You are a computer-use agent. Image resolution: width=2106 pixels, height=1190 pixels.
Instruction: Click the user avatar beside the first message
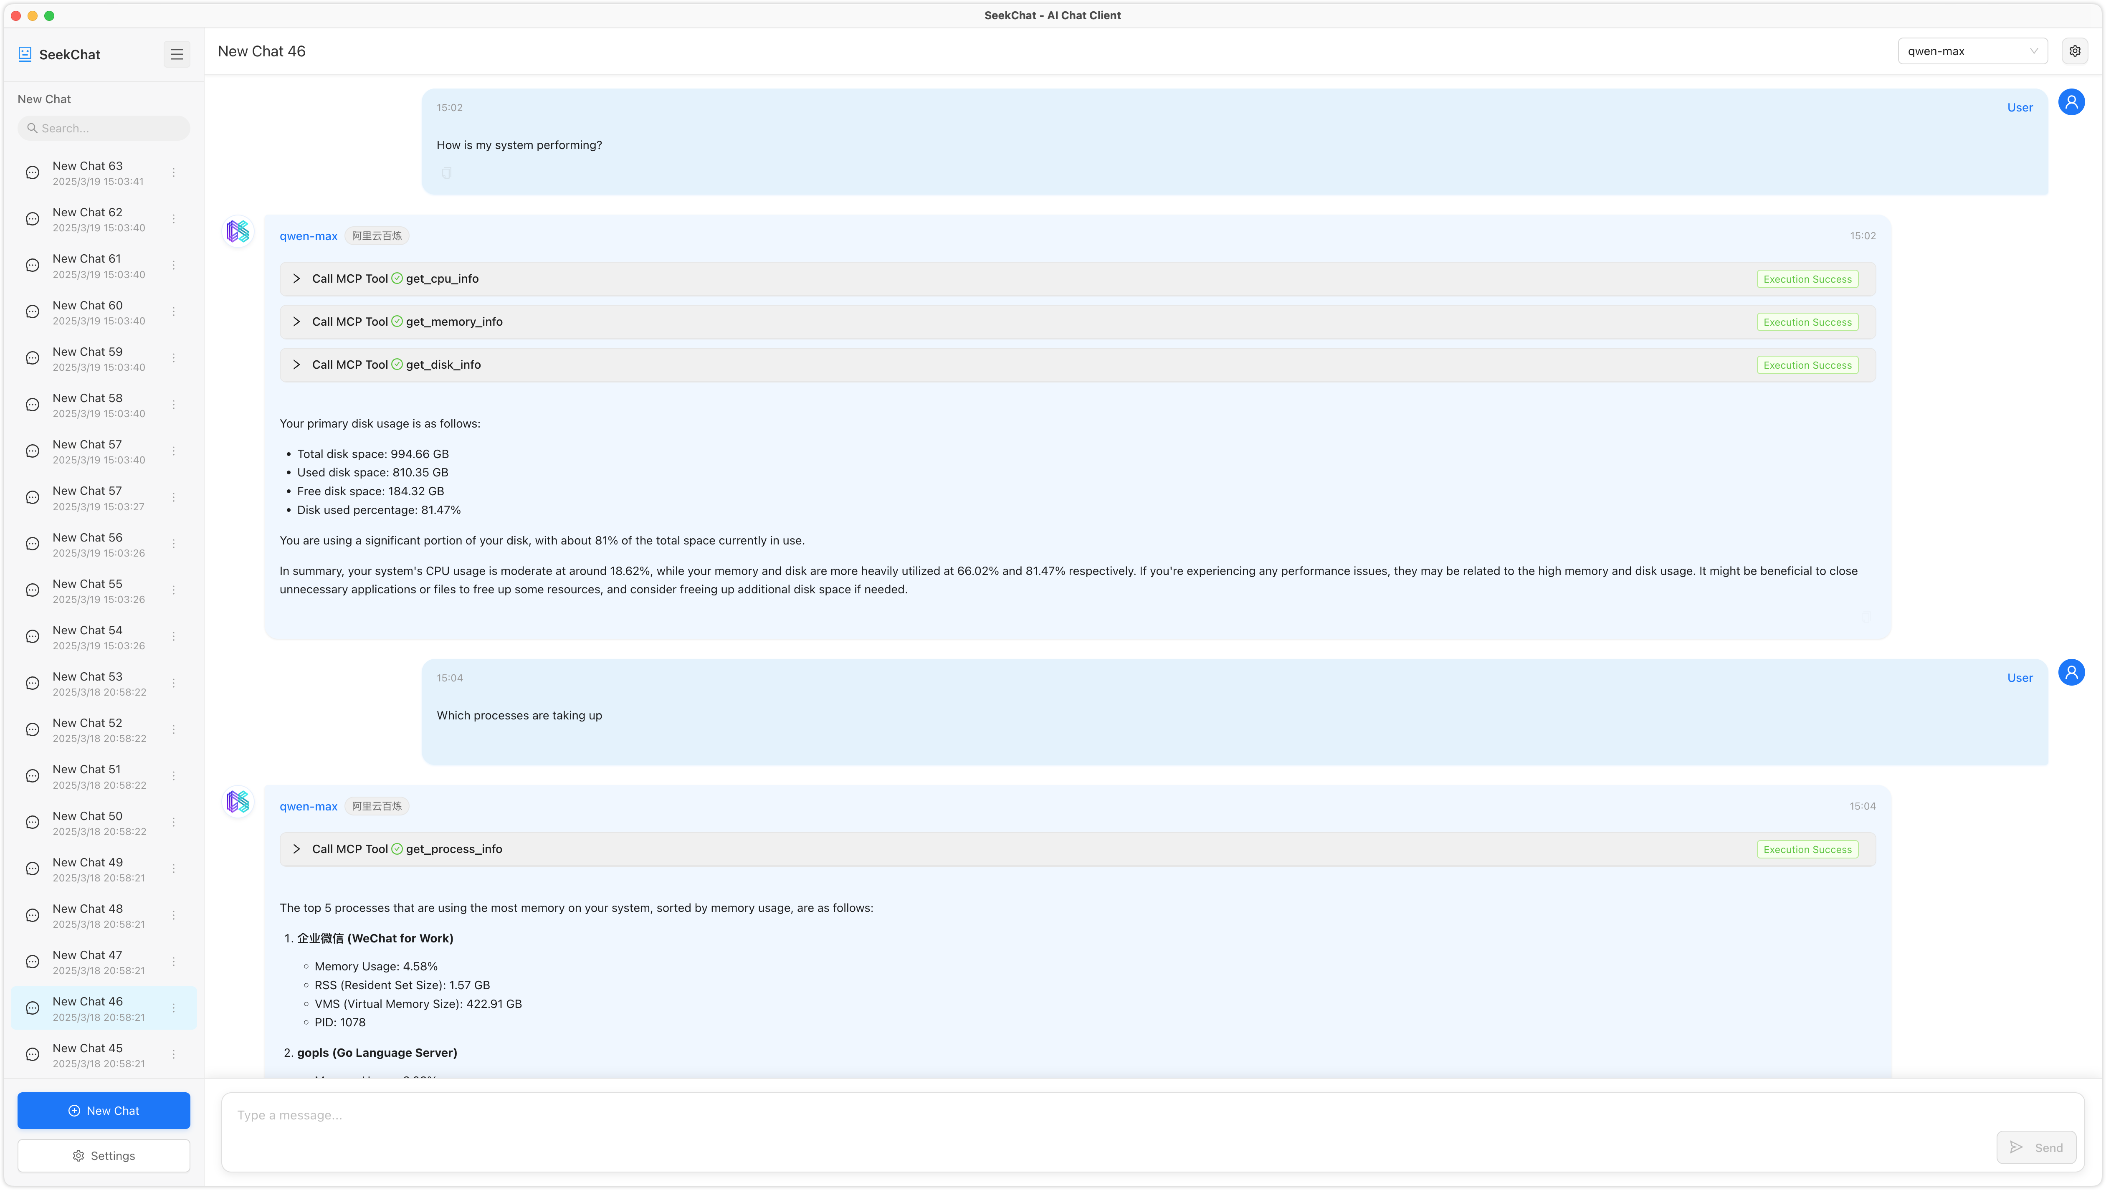(x=2071, y=102)
